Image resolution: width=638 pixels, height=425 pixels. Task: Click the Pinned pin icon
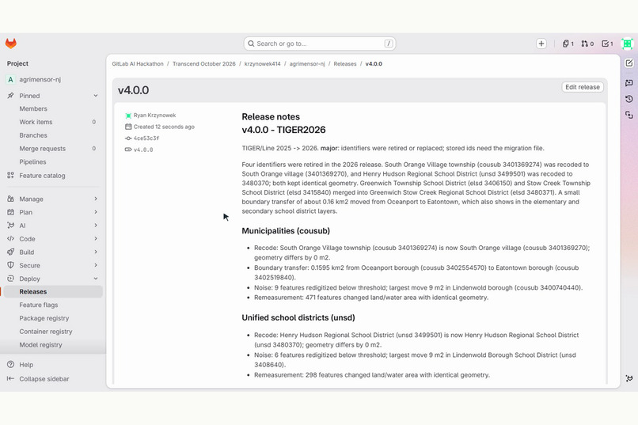point(10,96)
